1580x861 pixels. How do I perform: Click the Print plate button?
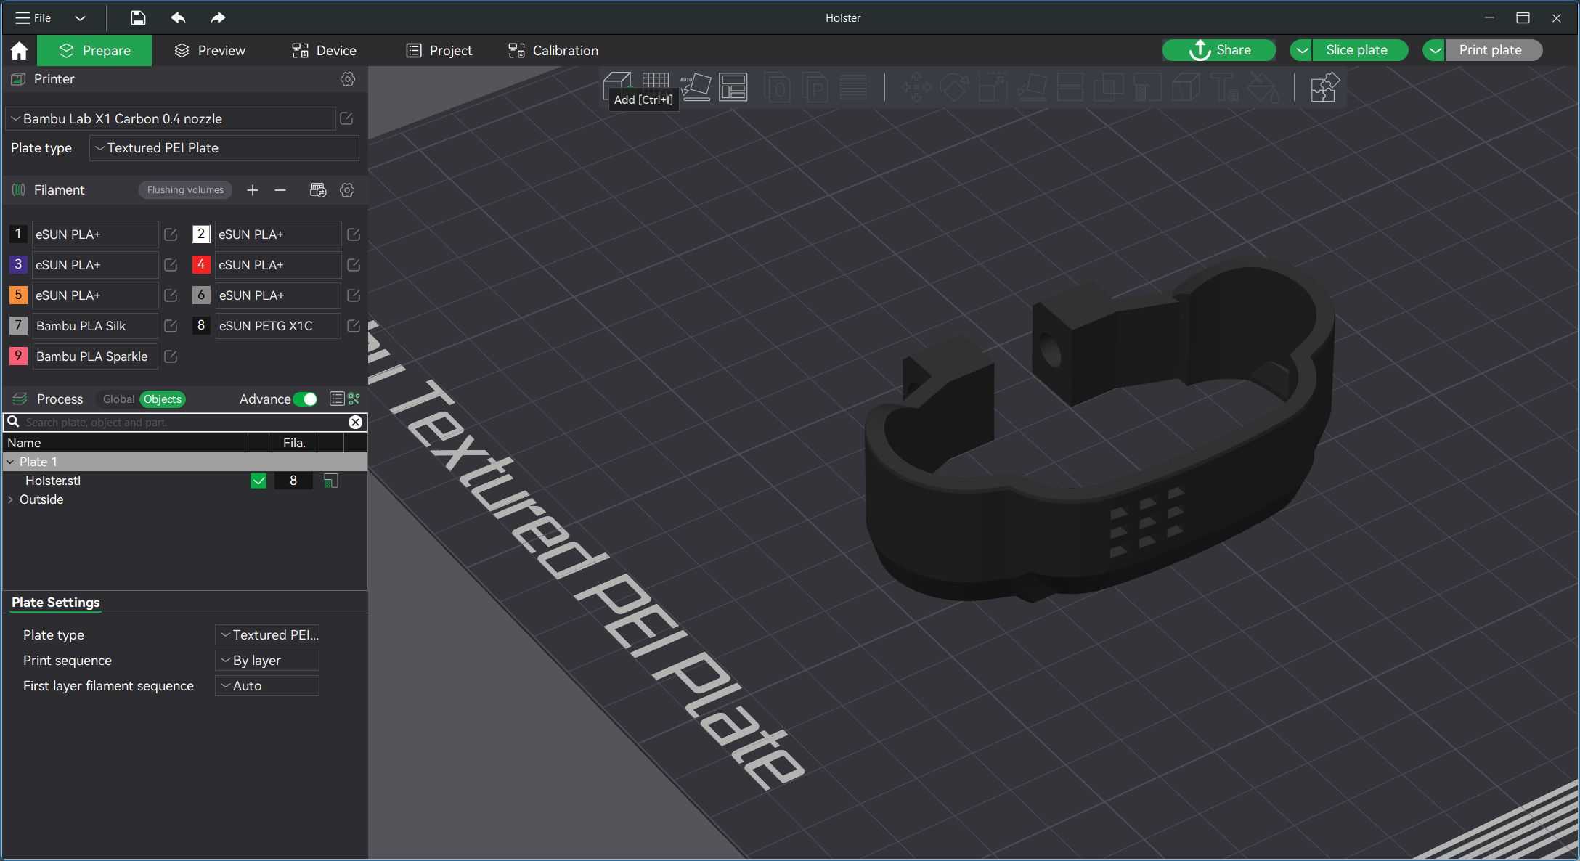point(1493,50)
